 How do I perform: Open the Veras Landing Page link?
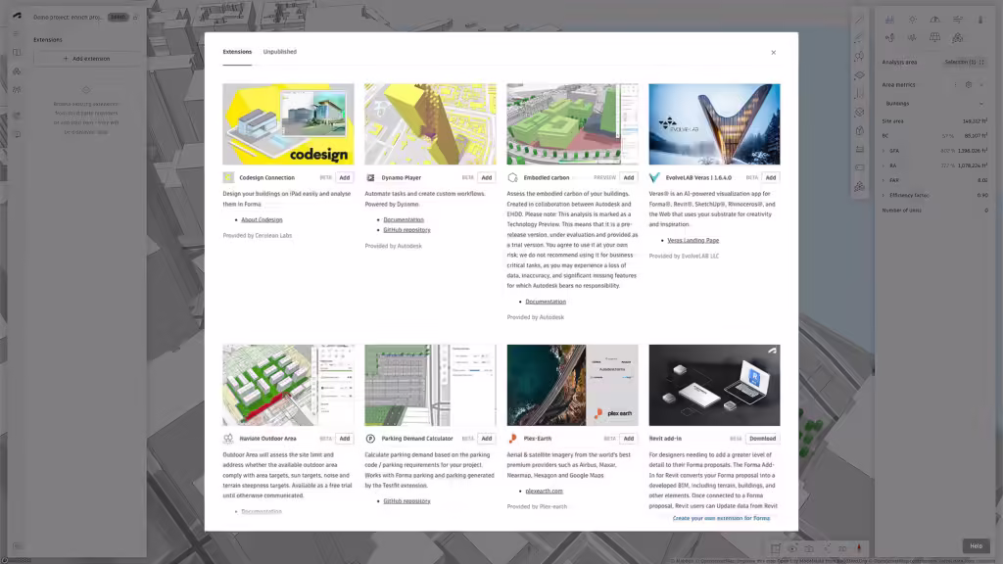(x=693, y=240)
